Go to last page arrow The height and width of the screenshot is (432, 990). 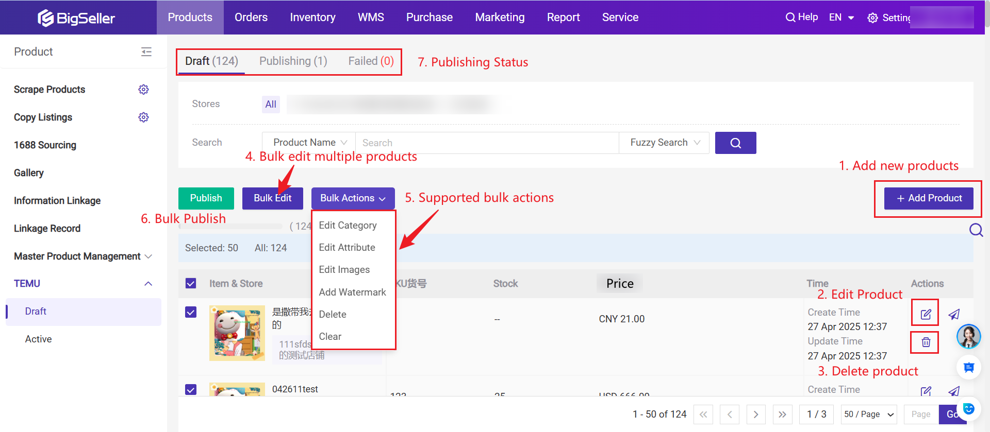tap(782, 414)
